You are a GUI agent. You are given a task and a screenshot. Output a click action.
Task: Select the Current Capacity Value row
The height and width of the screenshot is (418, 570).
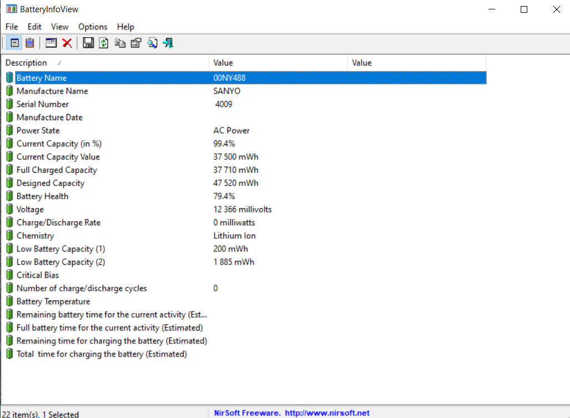245,157
